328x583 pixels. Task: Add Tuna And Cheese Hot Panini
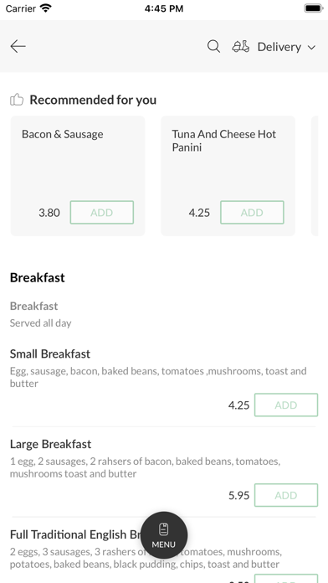(252, 212)
